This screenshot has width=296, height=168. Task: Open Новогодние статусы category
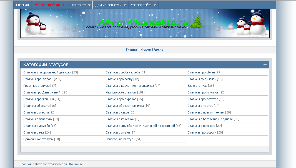tap(120, 139)
